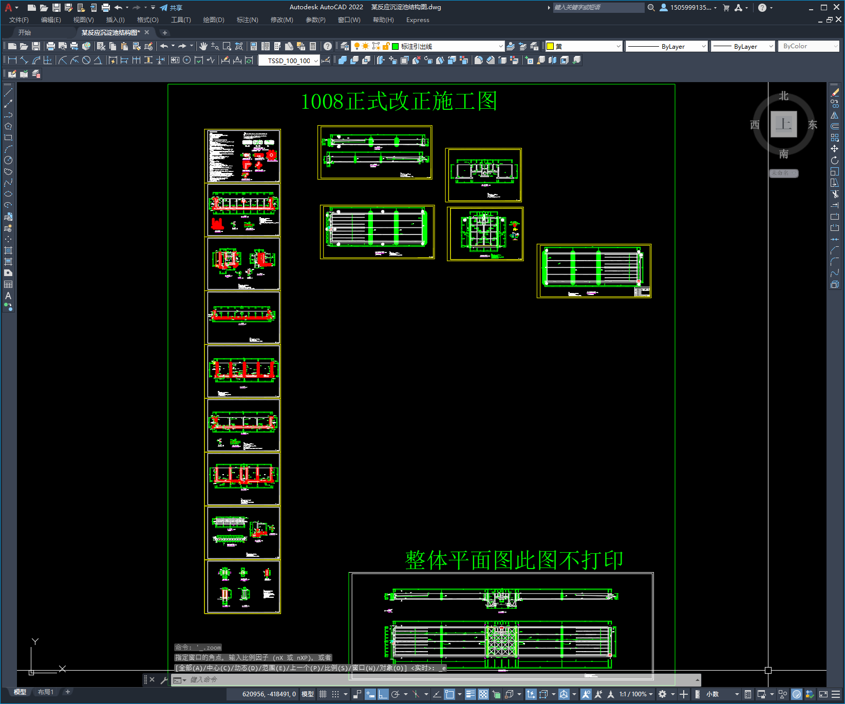Click the keyword search input field
This screenshot has width=845, height=704.
[x=598, y=8]
